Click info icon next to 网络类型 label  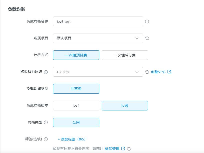pyautogui.click(x=46, y=122)
